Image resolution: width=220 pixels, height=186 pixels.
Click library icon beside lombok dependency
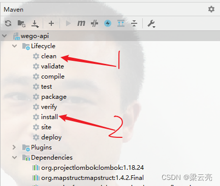[x=36, y=168]
